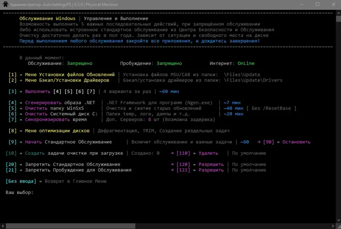Maximize the AutoSettingsPS console window
The height and width of the screenshot is (229, 341).
318,4
